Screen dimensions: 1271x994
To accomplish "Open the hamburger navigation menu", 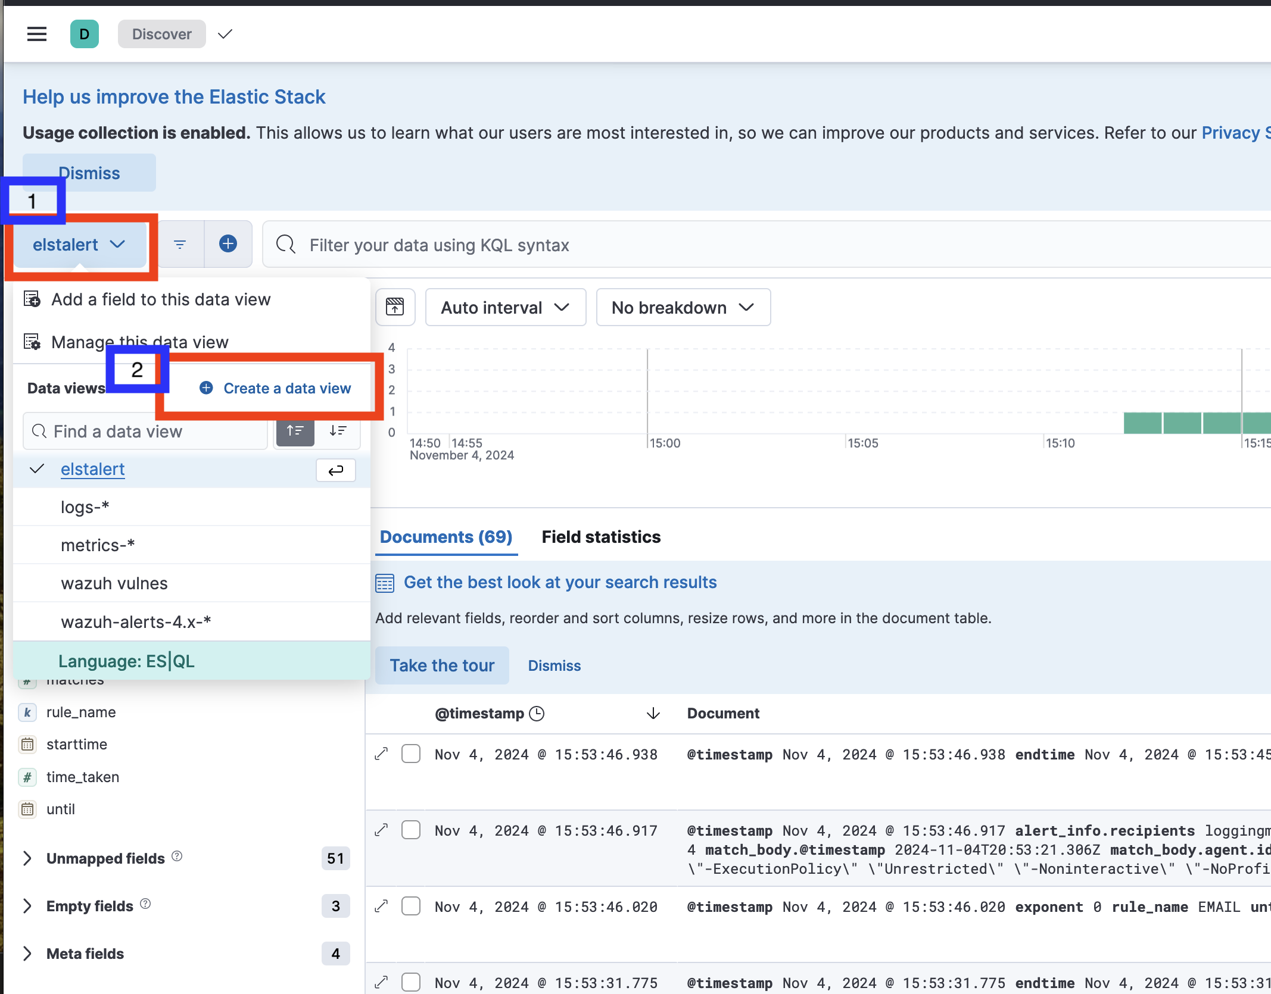I will tap(37, 34).
